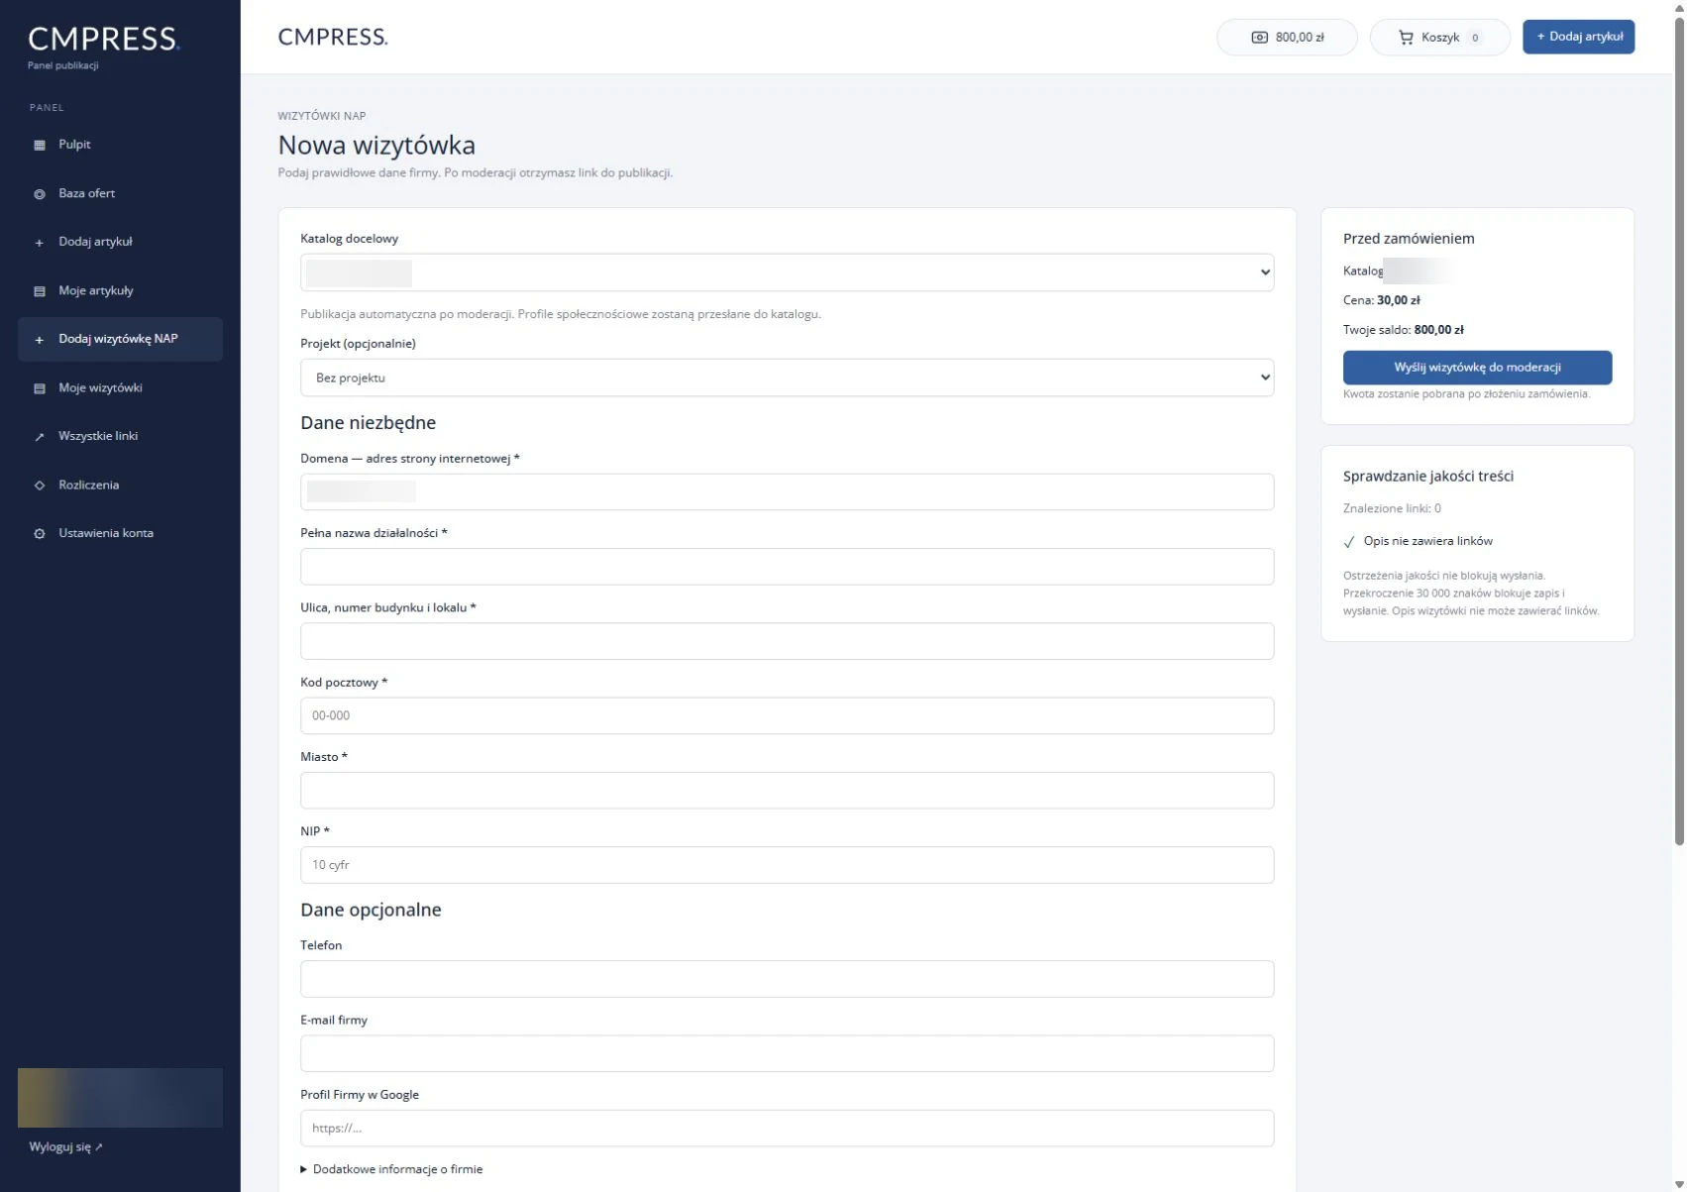
Task: Focus the Ulica, numer budynku i lokalu field
Action: click(x=787, y=641)
